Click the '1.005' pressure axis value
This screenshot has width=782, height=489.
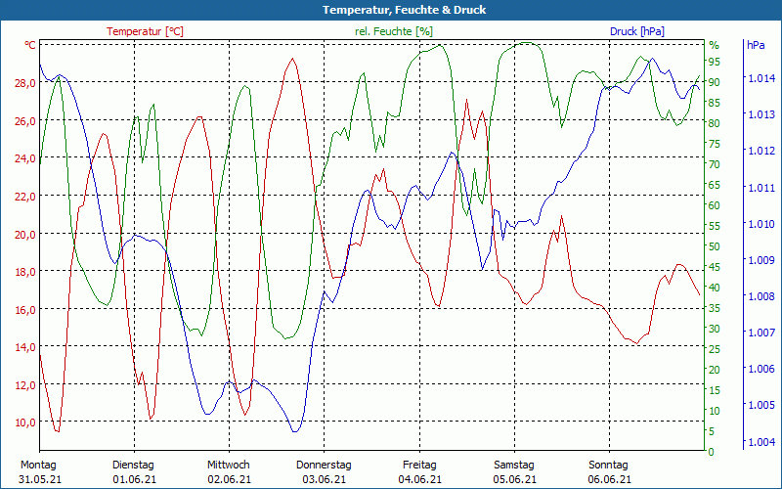pos(760,405)
